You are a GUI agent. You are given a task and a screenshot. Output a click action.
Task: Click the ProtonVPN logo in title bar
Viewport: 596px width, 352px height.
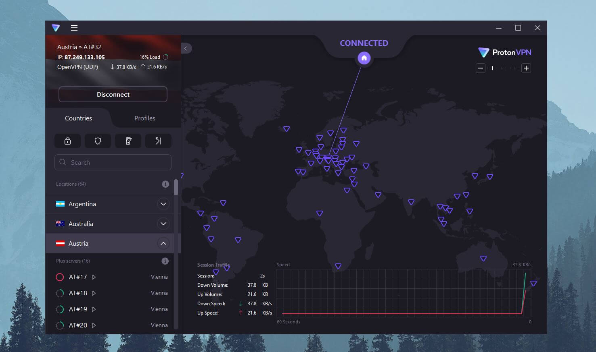(x=56, y=28)
